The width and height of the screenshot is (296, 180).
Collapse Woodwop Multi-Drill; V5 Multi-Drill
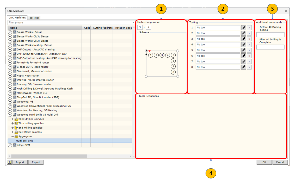click(10, 115)
